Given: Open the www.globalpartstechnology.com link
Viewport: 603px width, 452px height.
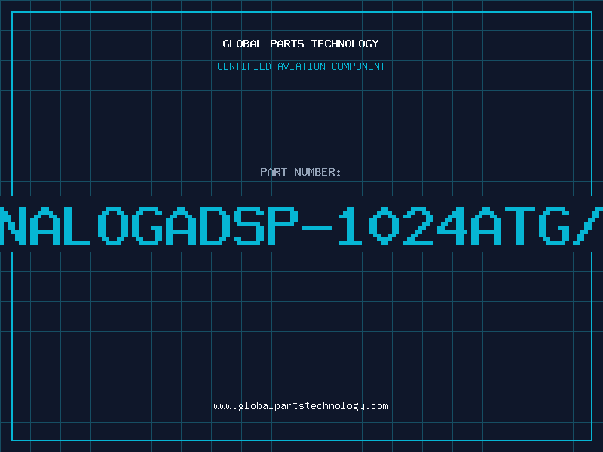Looking at the screenshot, I should (x=301, y=406).
